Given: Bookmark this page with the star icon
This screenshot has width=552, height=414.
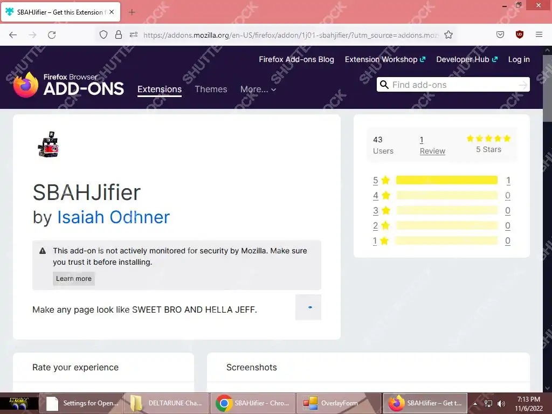Looking at the screenshot, I should pyautogui.click(x=448, y=34).
